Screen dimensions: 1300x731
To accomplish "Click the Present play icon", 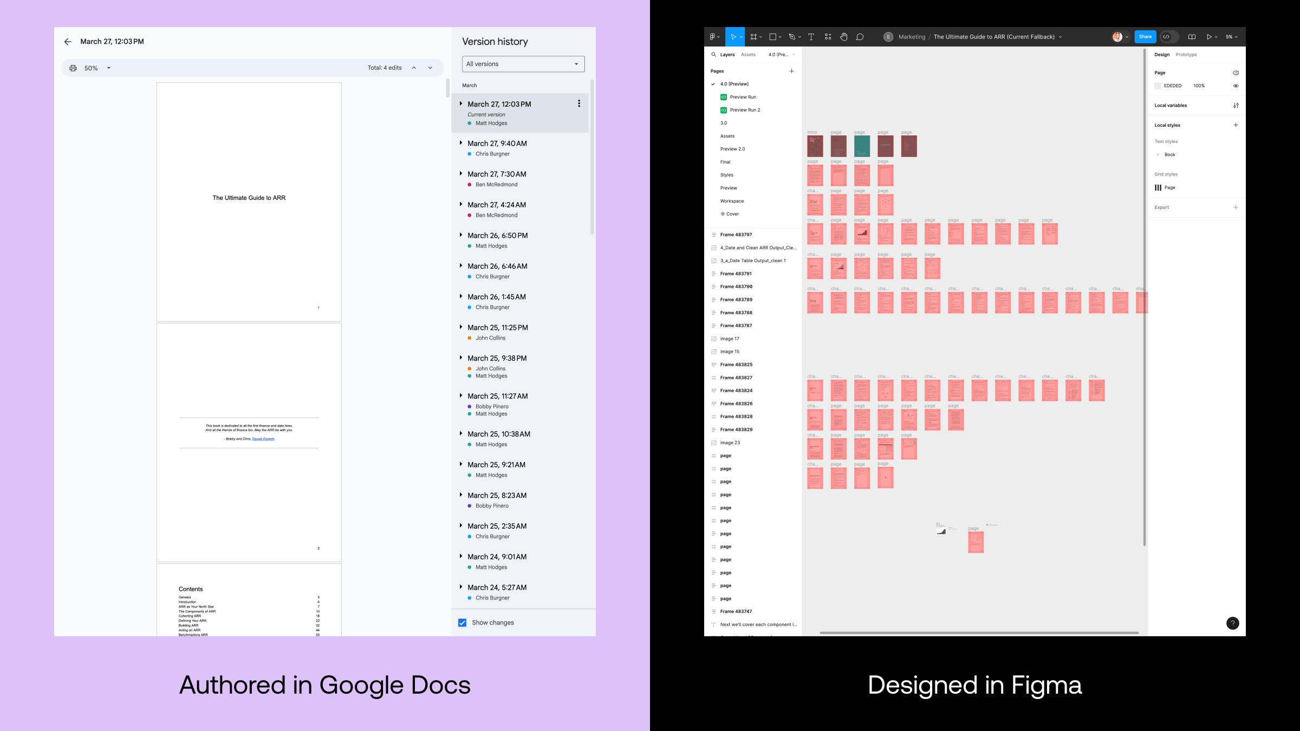I will click(1209, 37).
